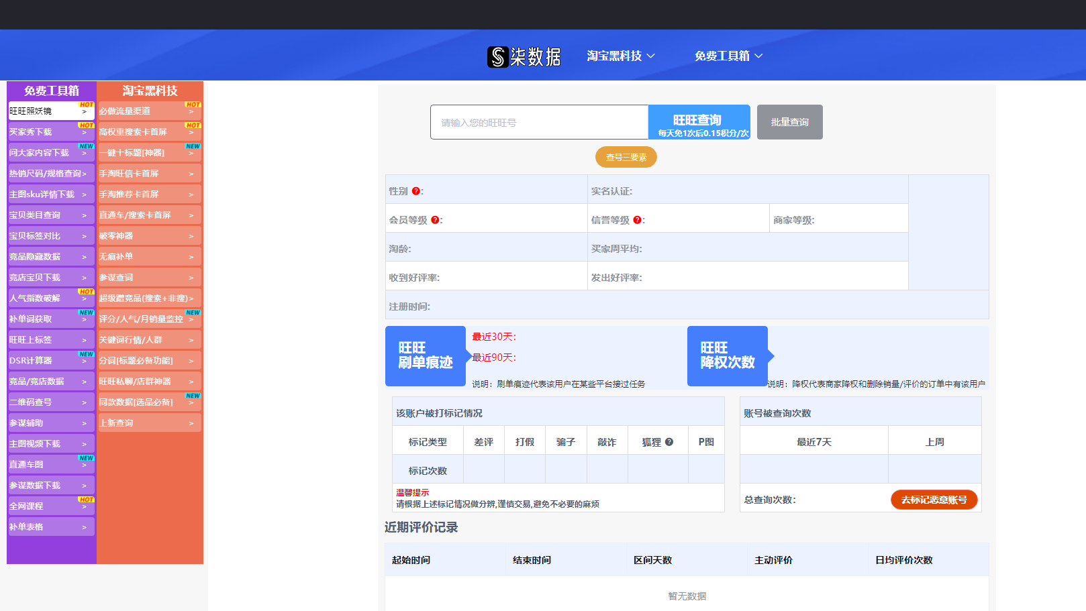
Task: Open 买家秀下载 in the sidebar
Action: 52,131
